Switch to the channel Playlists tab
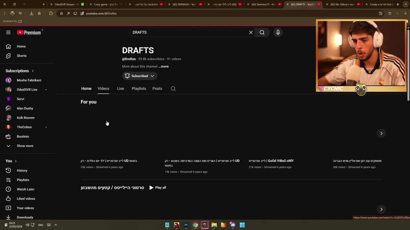This screenshot has height=230, width=410. click(x=139, y=88)
